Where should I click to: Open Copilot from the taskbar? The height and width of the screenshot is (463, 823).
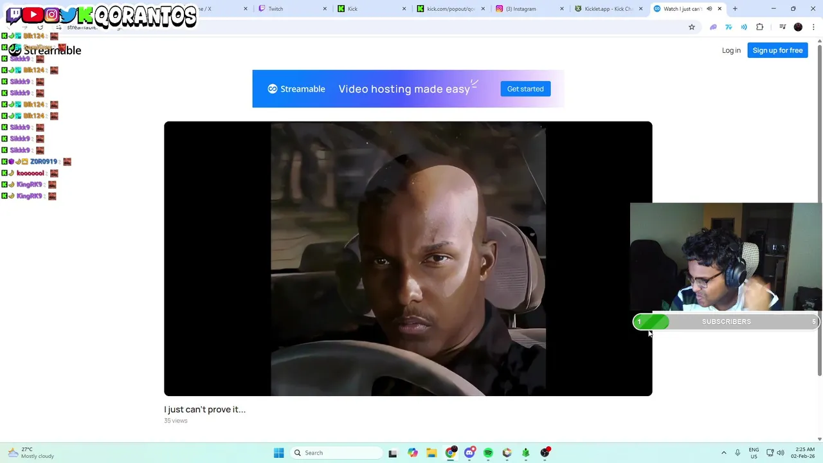coord(413,453)
